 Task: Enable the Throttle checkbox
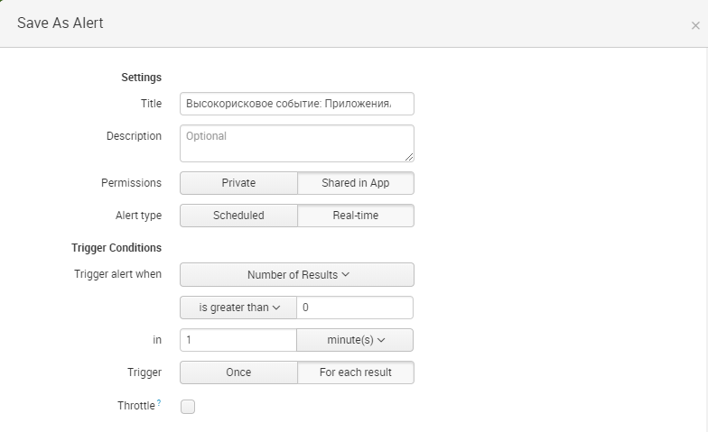(188, 407)
